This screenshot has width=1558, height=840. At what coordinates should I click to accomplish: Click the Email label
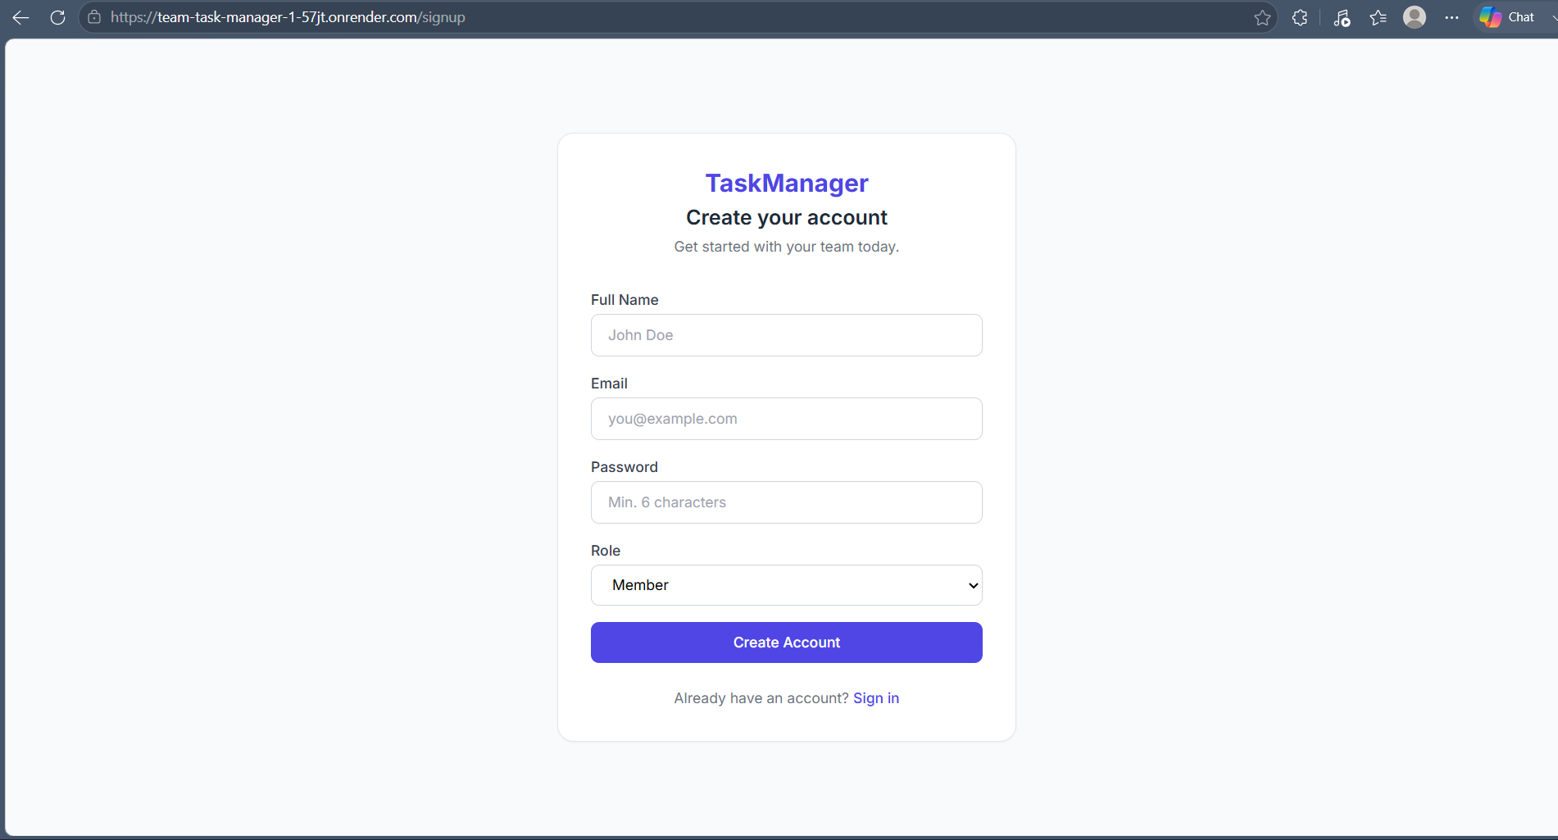[x=609, y=384]
